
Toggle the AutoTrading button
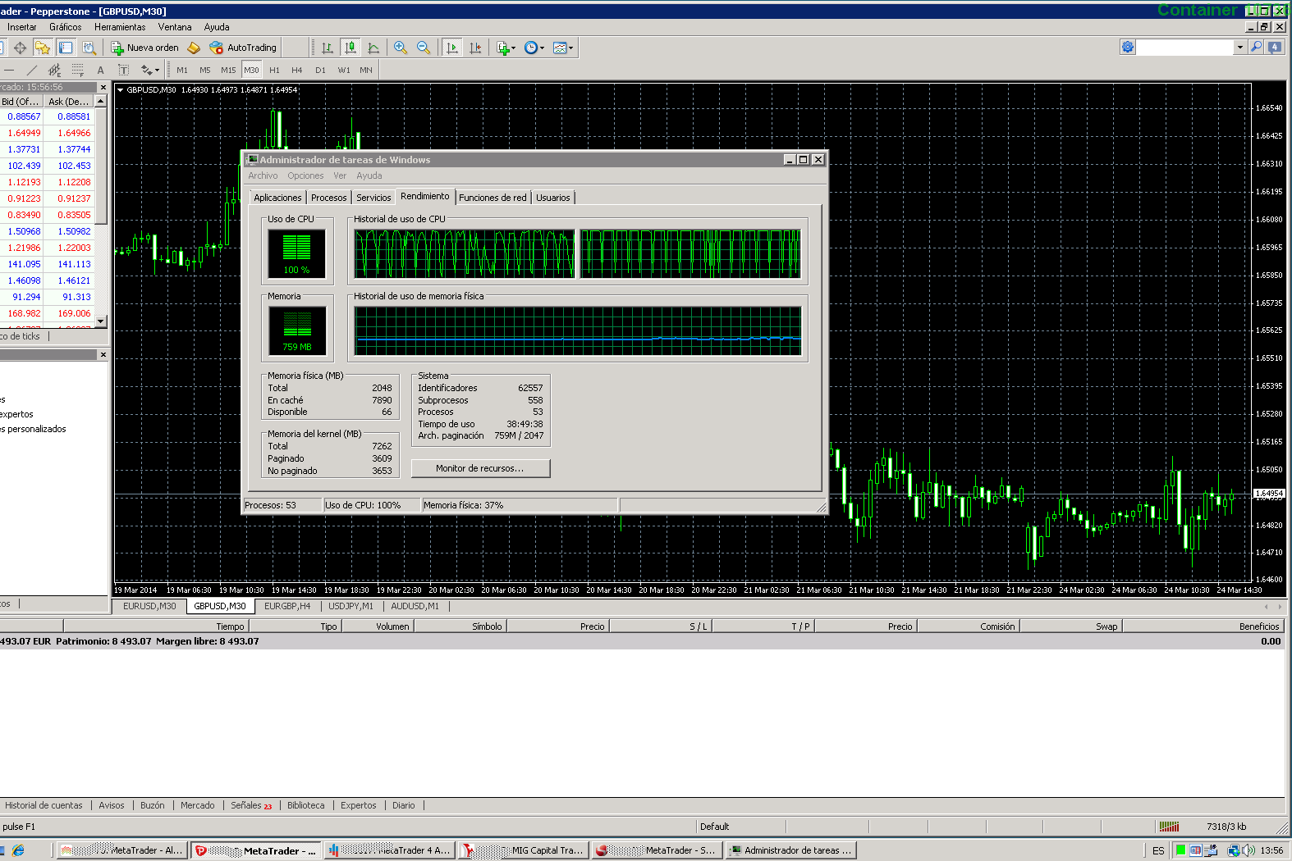(x=243, y=48)
